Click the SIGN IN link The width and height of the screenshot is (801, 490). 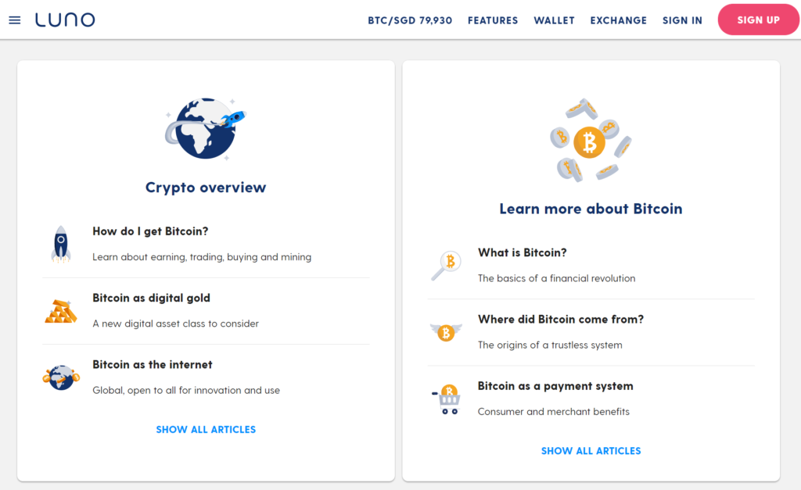coord(682,20)
